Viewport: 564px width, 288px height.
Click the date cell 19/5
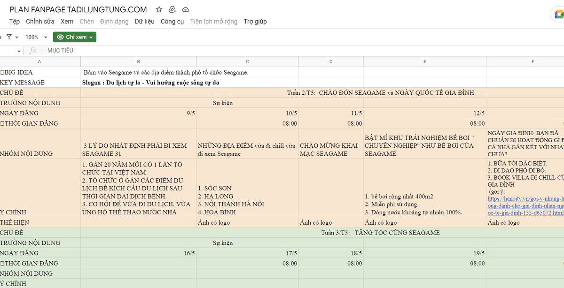(425, 253)
